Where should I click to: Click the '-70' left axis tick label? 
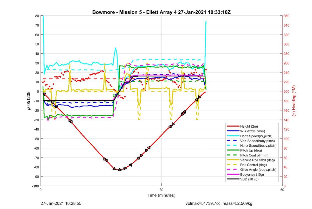coord(36,158)
